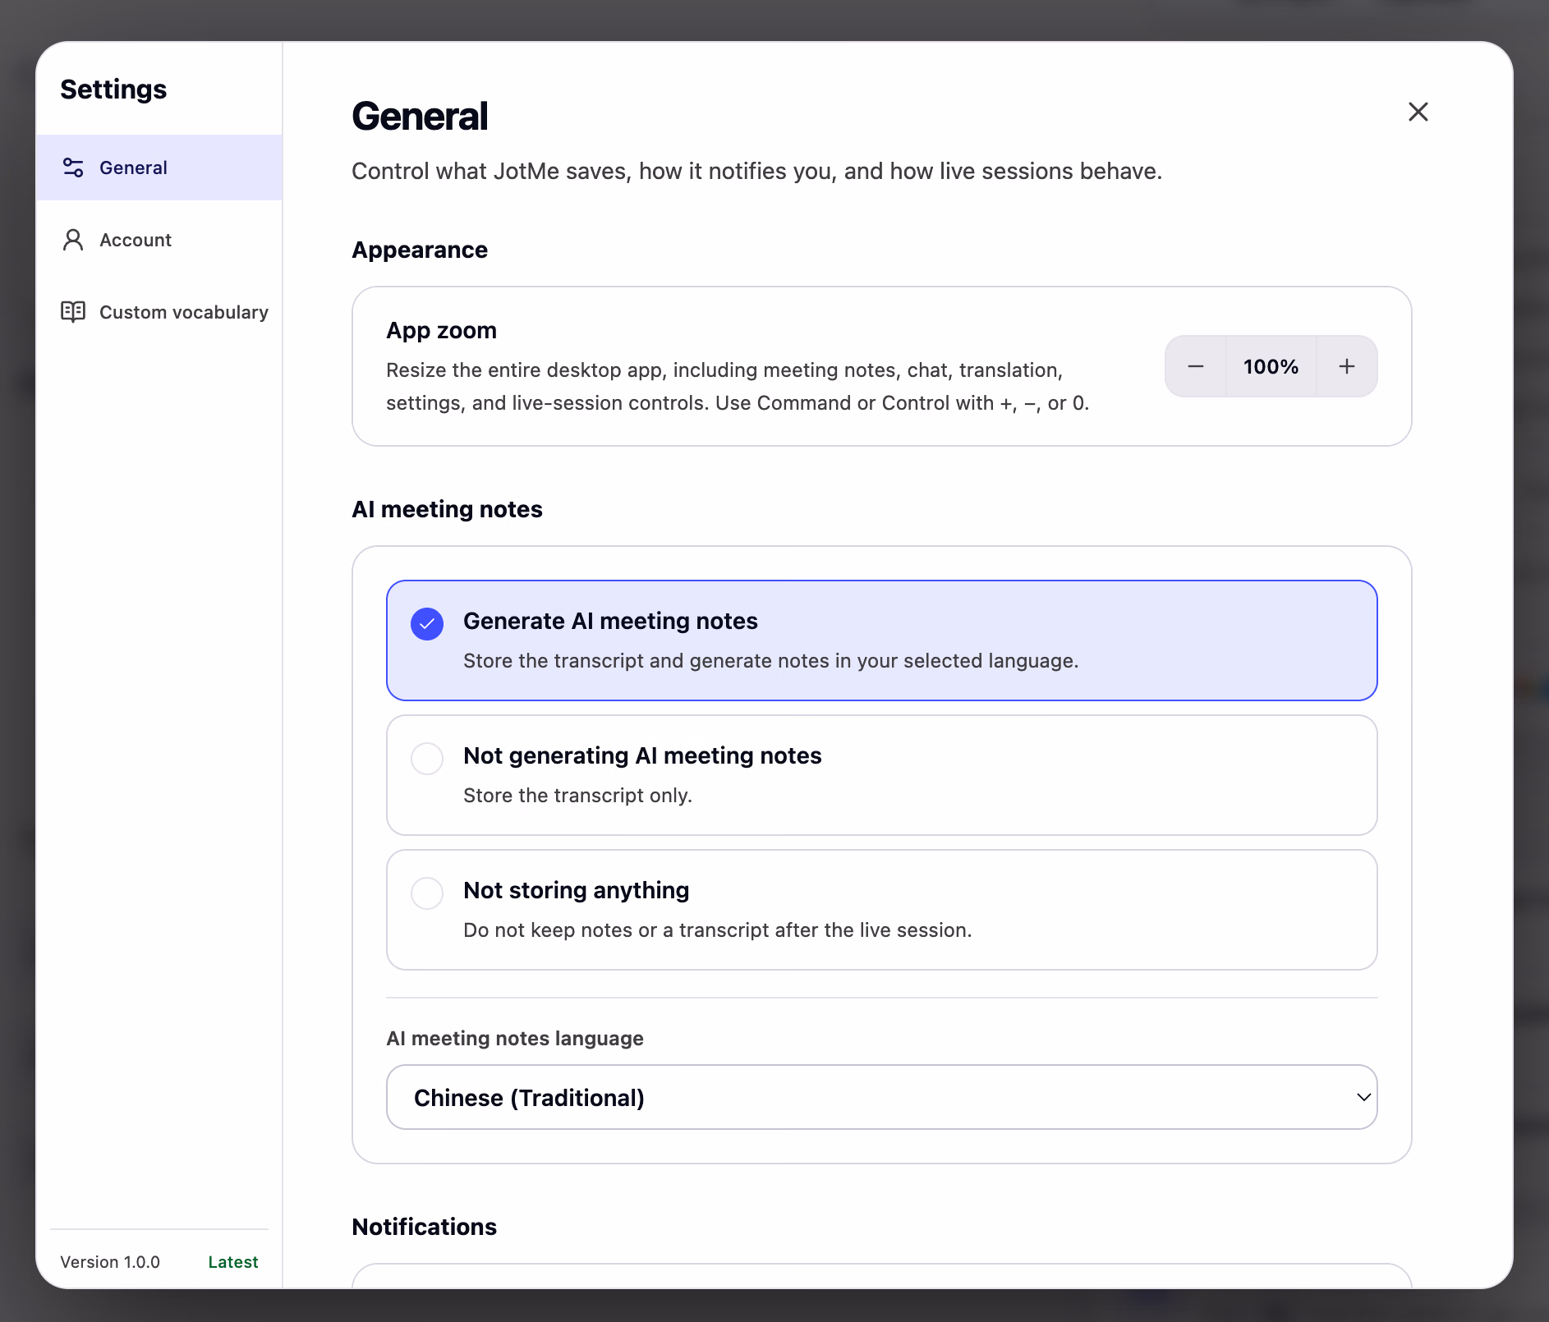Click the 'Store the transcript only.' description
The height and width of the screenshot is (1322, 1549).
[578, 796]
